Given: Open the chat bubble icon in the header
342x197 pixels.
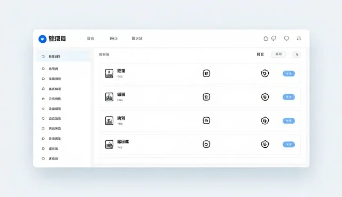Looking at the screenshot, I should (x=274, y=38).
